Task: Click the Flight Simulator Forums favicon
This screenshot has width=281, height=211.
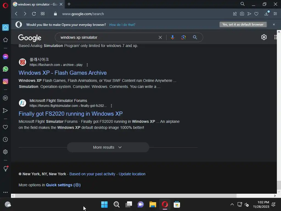Action: (x=23, y=103)
